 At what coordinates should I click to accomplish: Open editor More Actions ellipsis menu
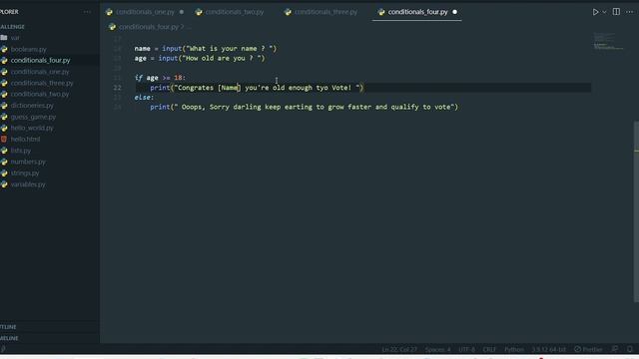pyautogui.click(x=630, y=12)
